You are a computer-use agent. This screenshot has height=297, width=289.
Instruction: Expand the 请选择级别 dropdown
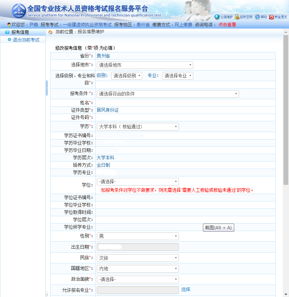pyautogui.click(x=126, y=76)
